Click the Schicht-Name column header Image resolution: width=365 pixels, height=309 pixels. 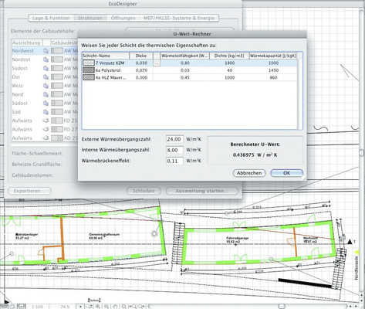106,56
